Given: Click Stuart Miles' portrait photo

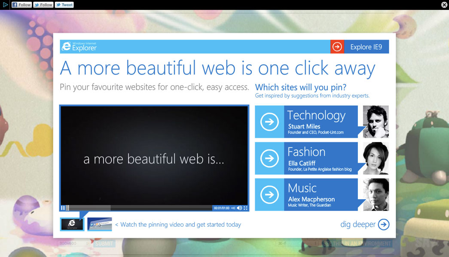Looking at the screenshot, I should 376,122.
